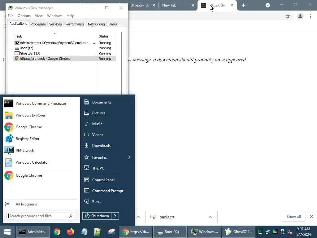
Task: Bookmark this page with the star icon
Action: 288,16
